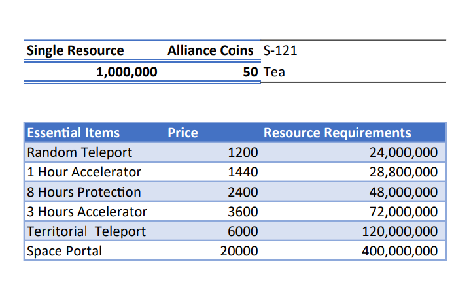
Task: Click the Territorial Teleport cell
Action: tap(86, 231)
